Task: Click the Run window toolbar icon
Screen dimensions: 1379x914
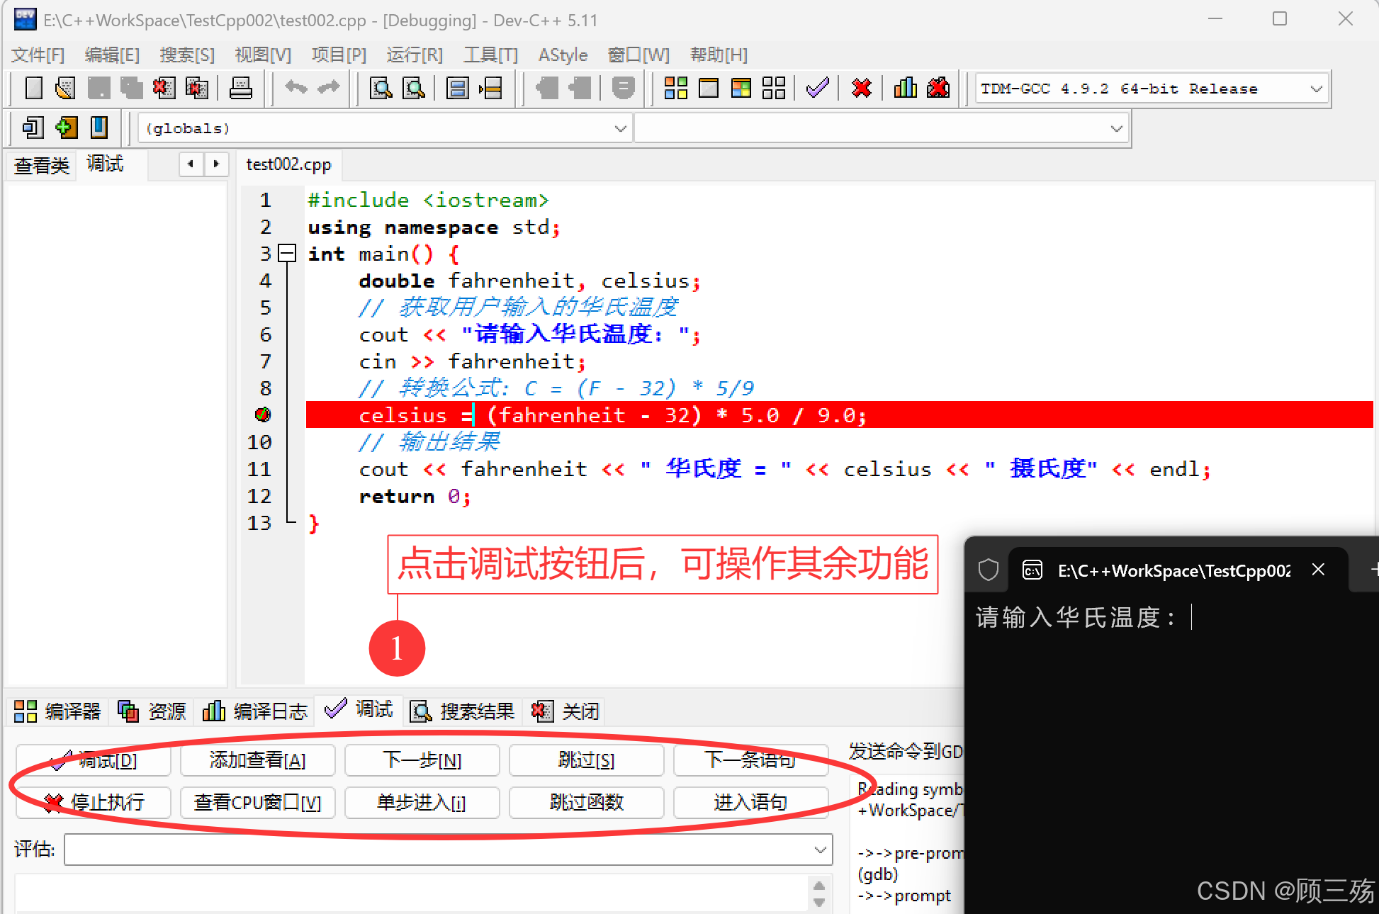Action: point(708,89)
